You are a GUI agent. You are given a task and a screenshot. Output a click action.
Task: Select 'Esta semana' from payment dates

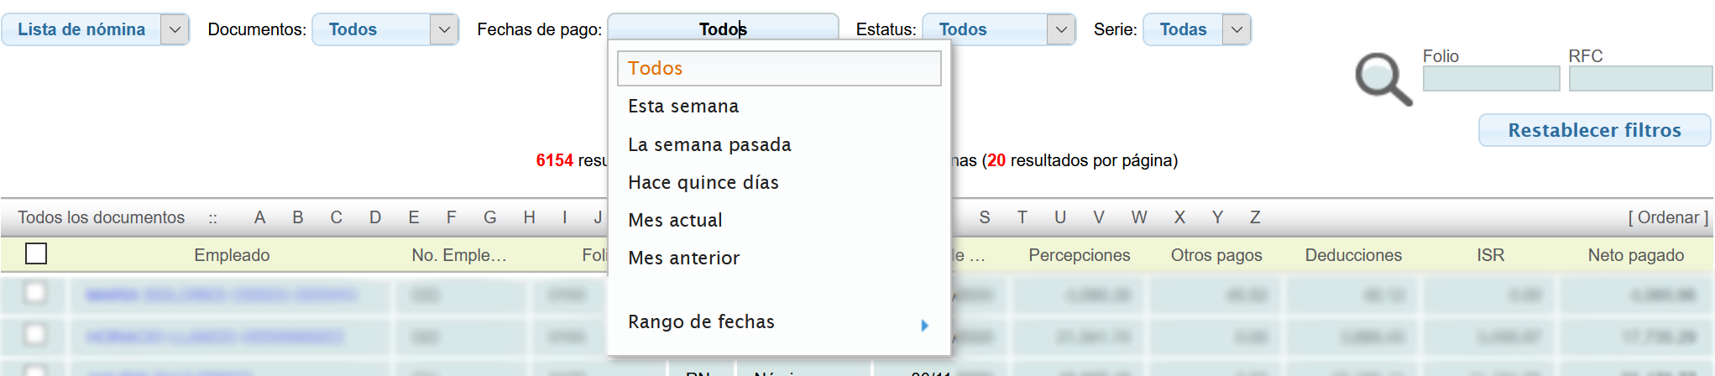point(683,107)
